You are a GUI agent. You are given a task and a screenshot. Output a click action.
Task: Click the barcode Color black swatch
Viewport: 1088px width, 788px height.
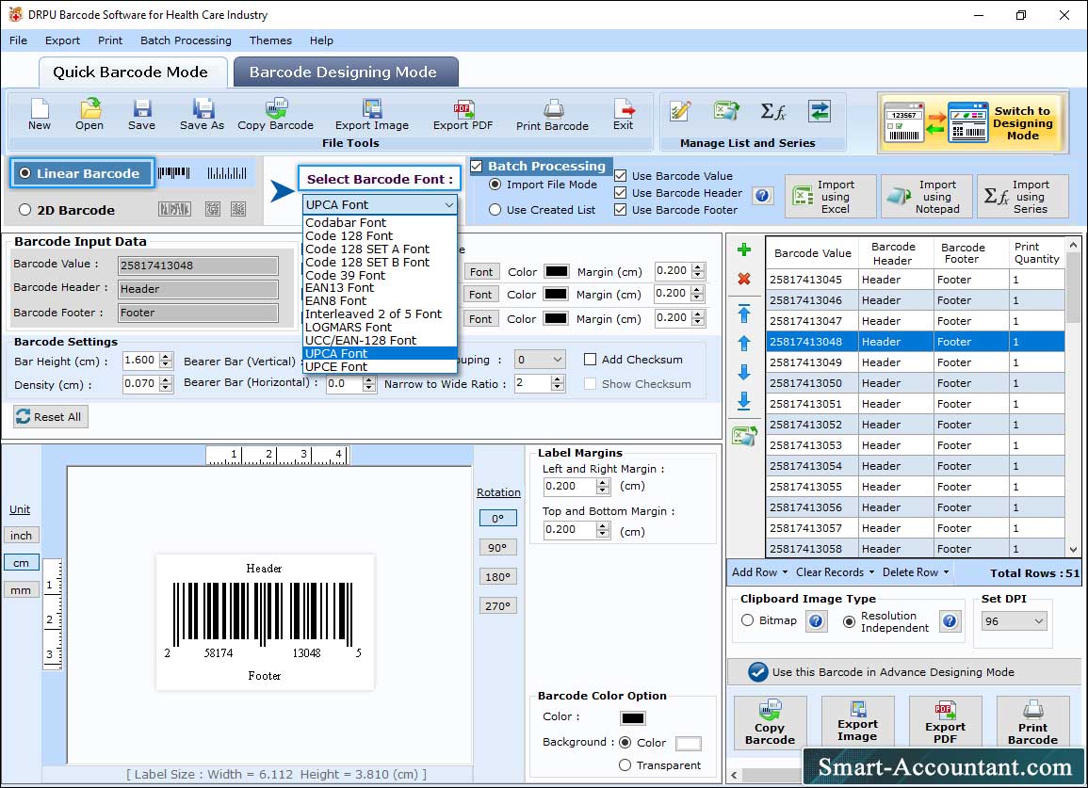tap(633, 718)
